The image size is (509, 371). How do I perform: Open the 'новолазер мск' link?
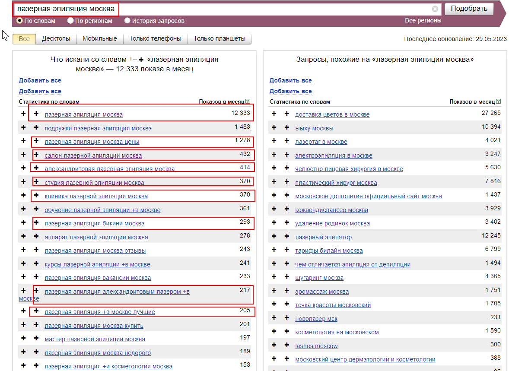(316, 319)
